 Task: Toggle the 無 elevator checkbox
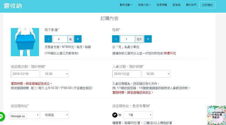click(x=115, y=115)
